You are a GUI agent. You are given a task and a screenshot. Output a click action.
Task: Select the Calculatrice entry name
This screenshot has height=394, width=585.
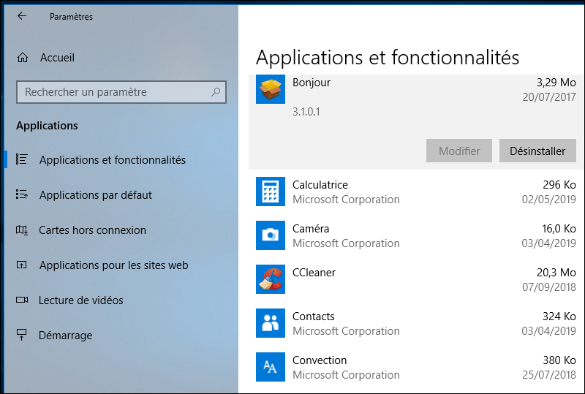pos(320,185)
